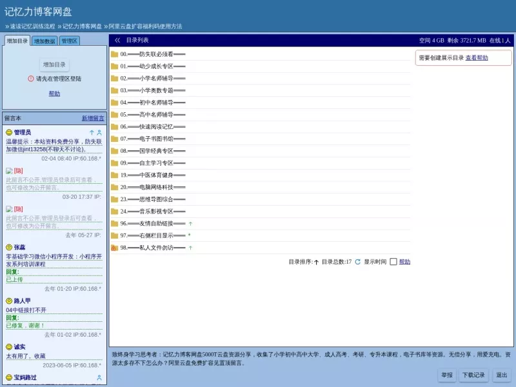Viewport: 516px width, 387px height.
Task: Open folder icon for 08 国学经典专区
Action: point(115,151)
